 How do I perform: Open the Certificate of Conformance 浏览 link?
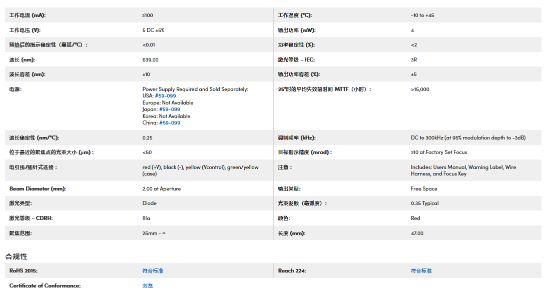pos(147,286)
